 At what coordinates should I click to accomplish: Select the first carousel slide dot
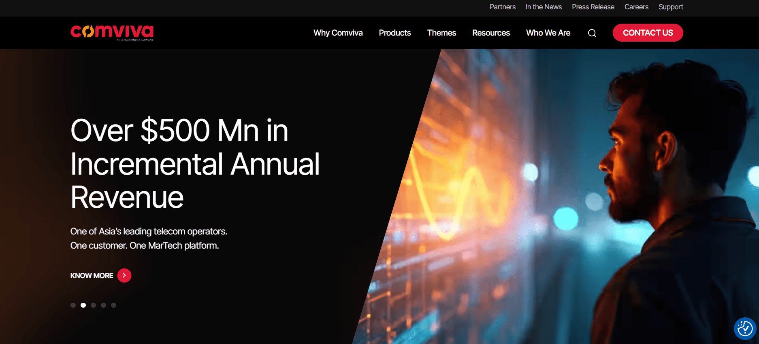pos(73,305)
